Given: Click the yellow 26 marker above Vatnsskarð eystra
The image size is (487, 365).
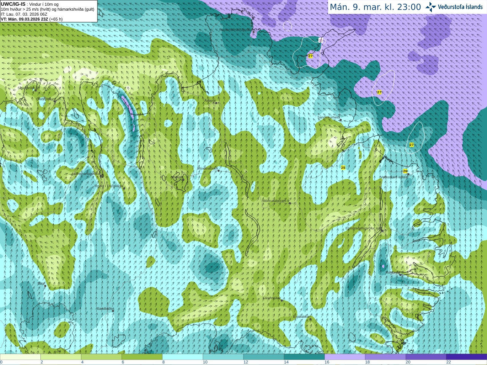Looking at the screenshot, I should [x=405, y=171].
